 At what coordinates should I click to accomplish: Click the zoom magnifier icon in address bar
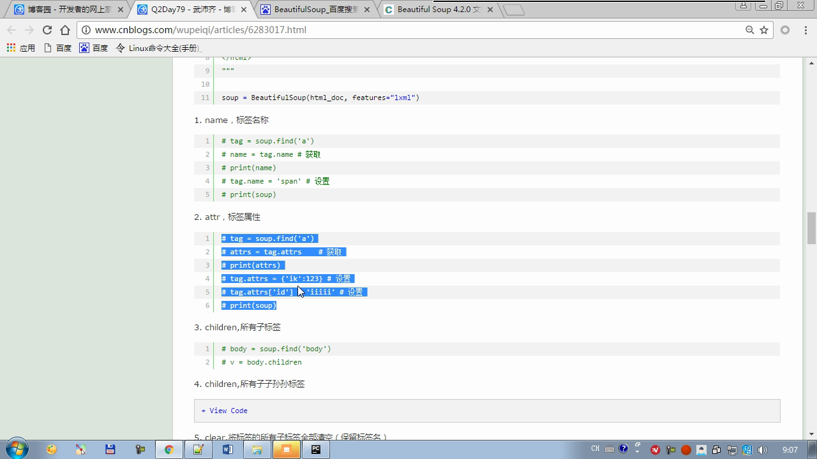click(750, 30)
